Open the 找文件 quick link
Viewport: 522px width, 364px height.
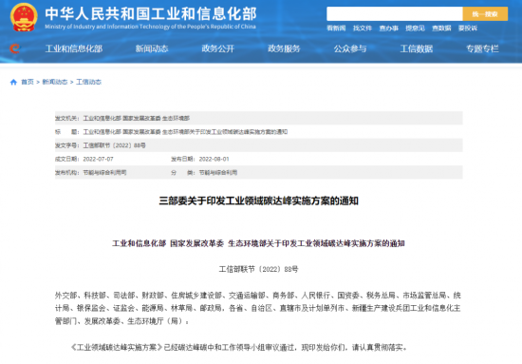[x=363, y=29]
